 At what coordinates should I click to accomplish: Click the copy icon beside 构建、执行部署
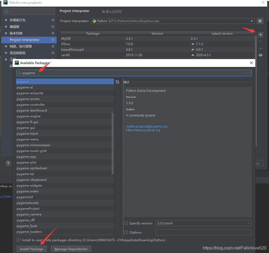53,46
